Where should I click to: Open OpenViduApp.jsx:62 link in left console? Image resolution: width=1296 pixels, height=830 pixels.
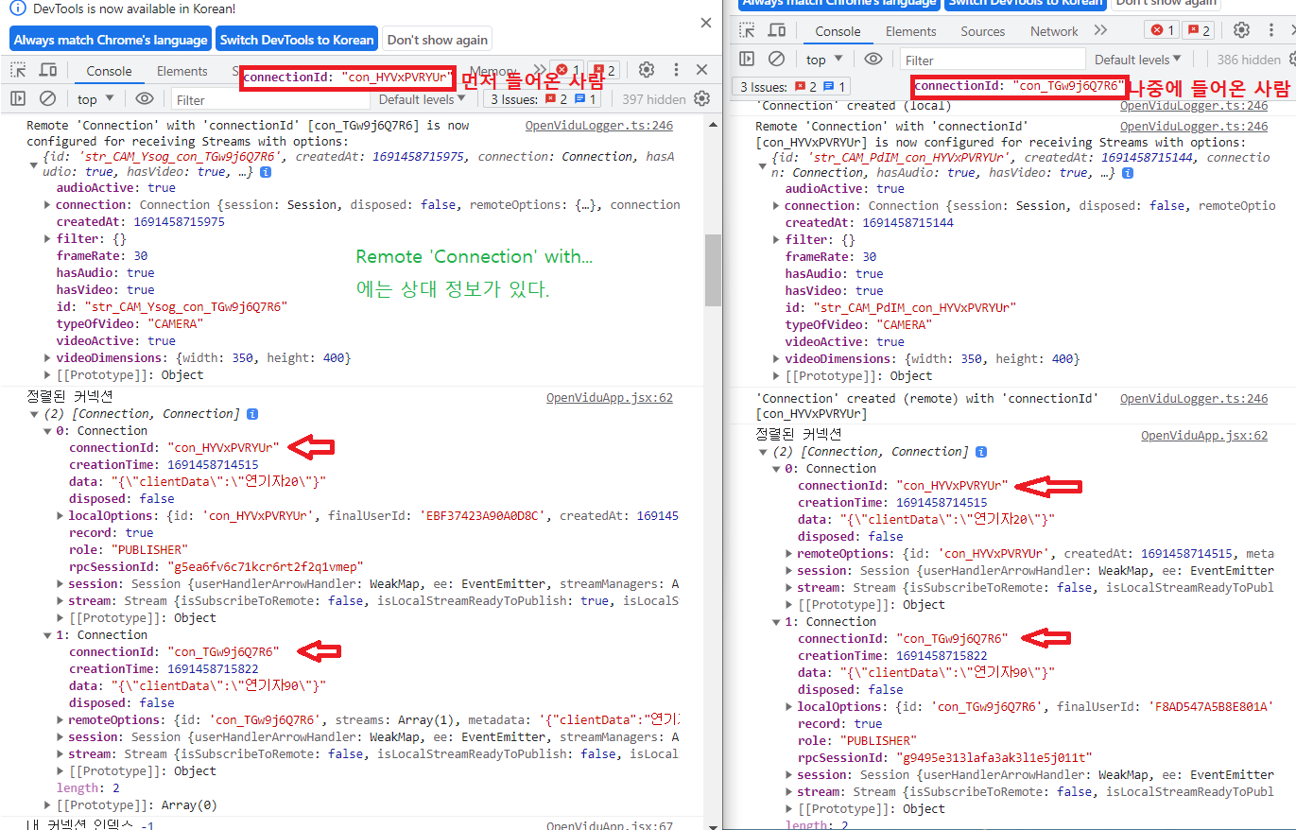point(610,398)
